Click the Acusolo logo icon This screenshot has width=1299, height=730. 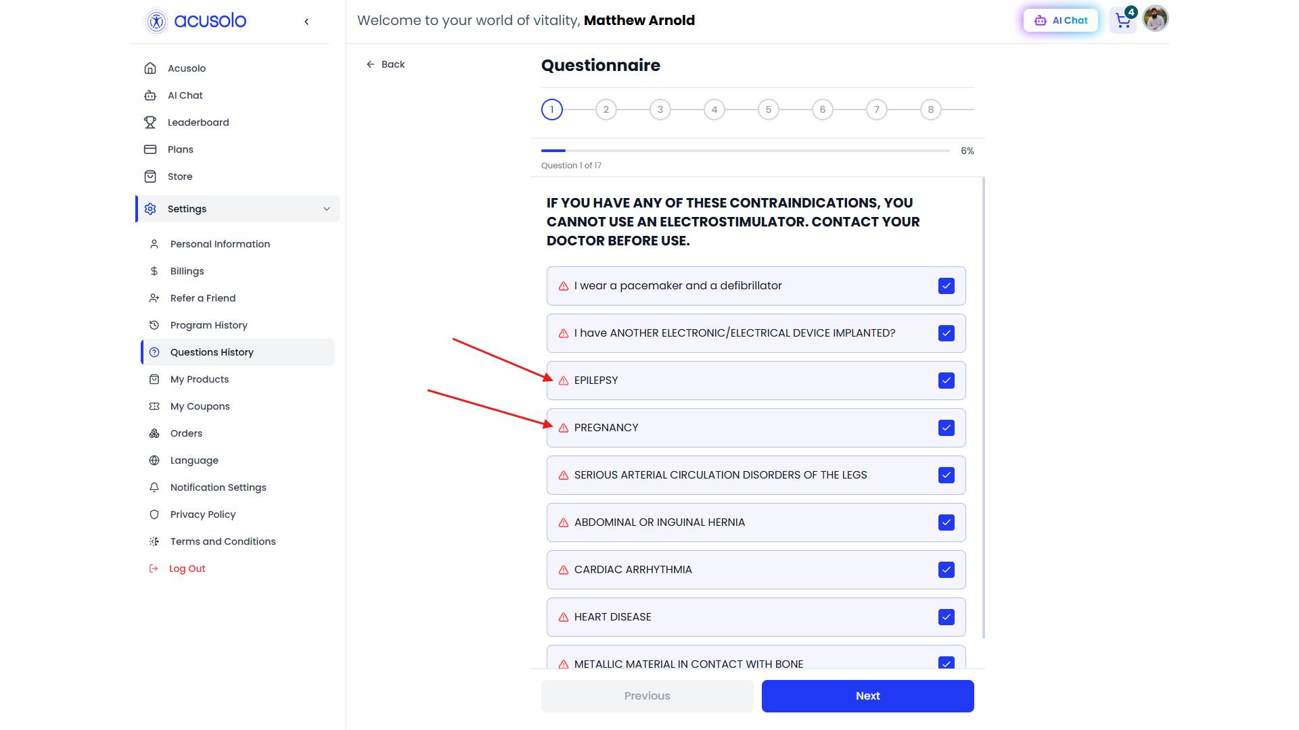pos(156,21)
